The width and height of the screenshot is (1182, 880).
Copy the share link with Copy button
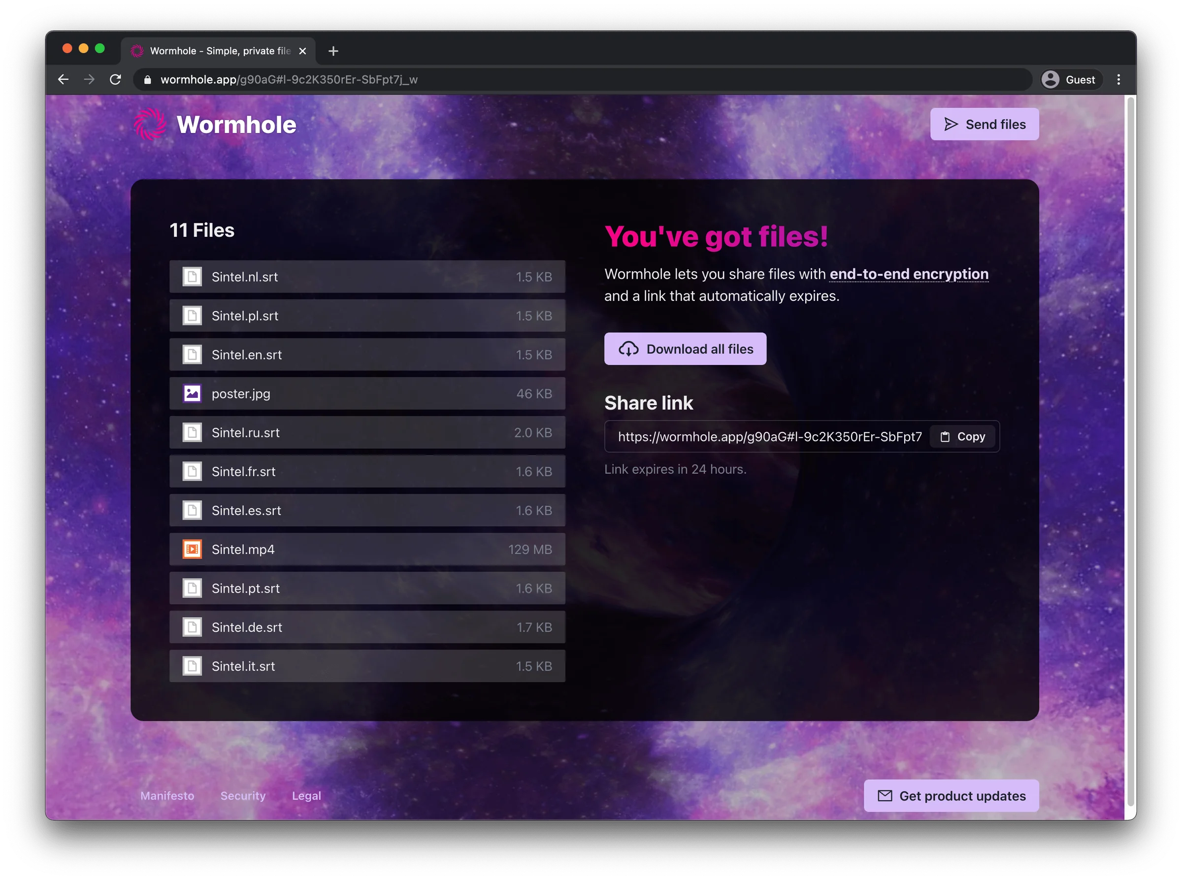[963, 437]
